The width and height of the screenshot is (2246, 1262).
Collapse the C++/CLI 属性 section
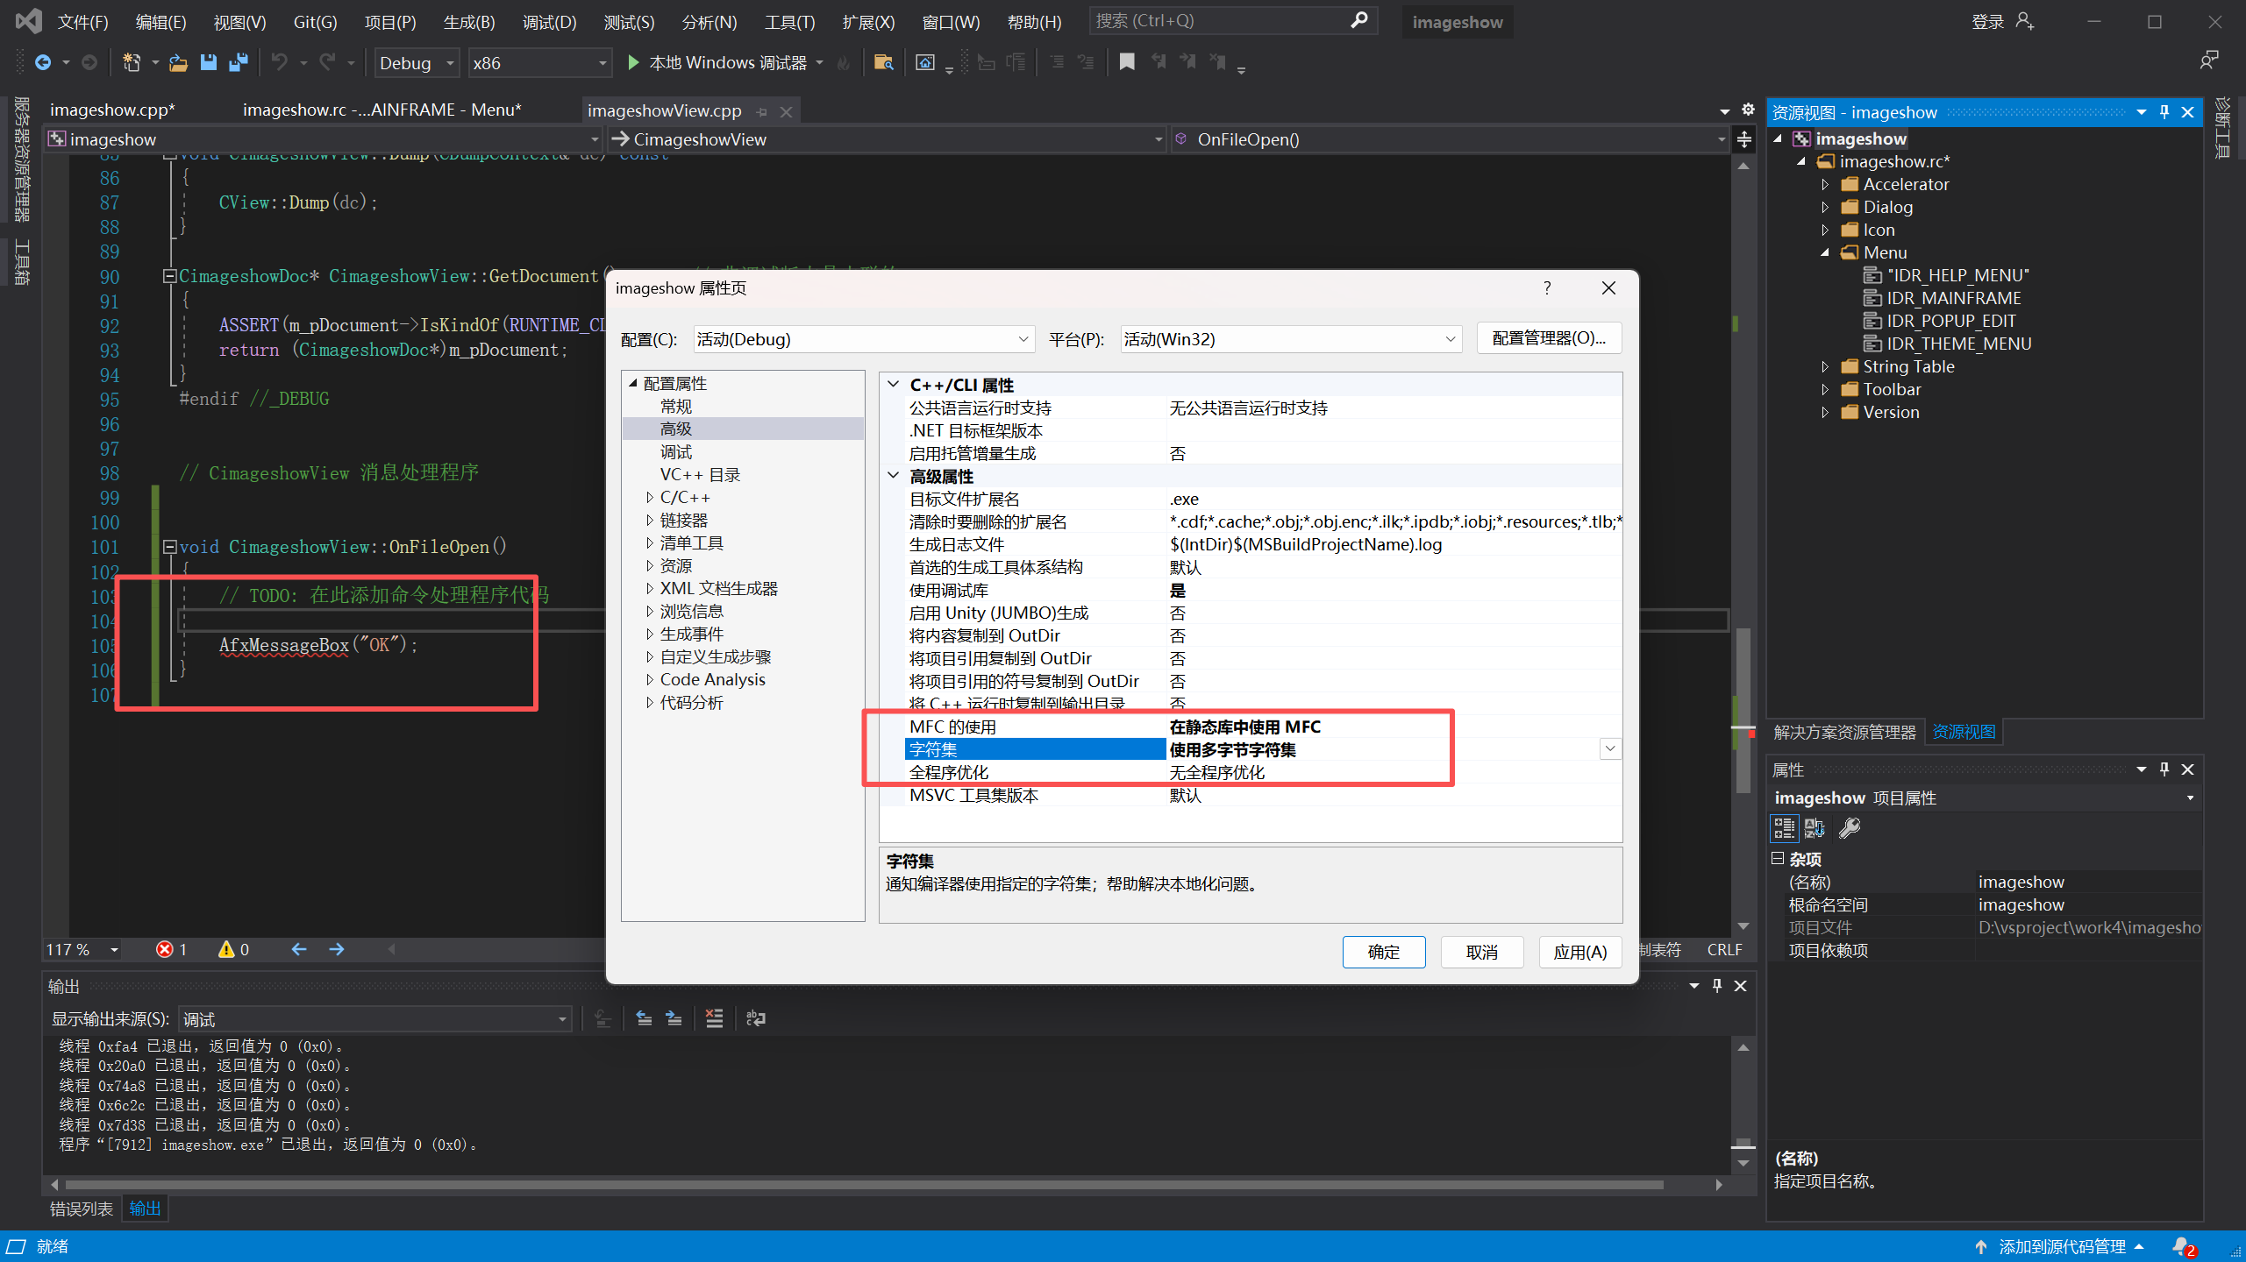894,385
